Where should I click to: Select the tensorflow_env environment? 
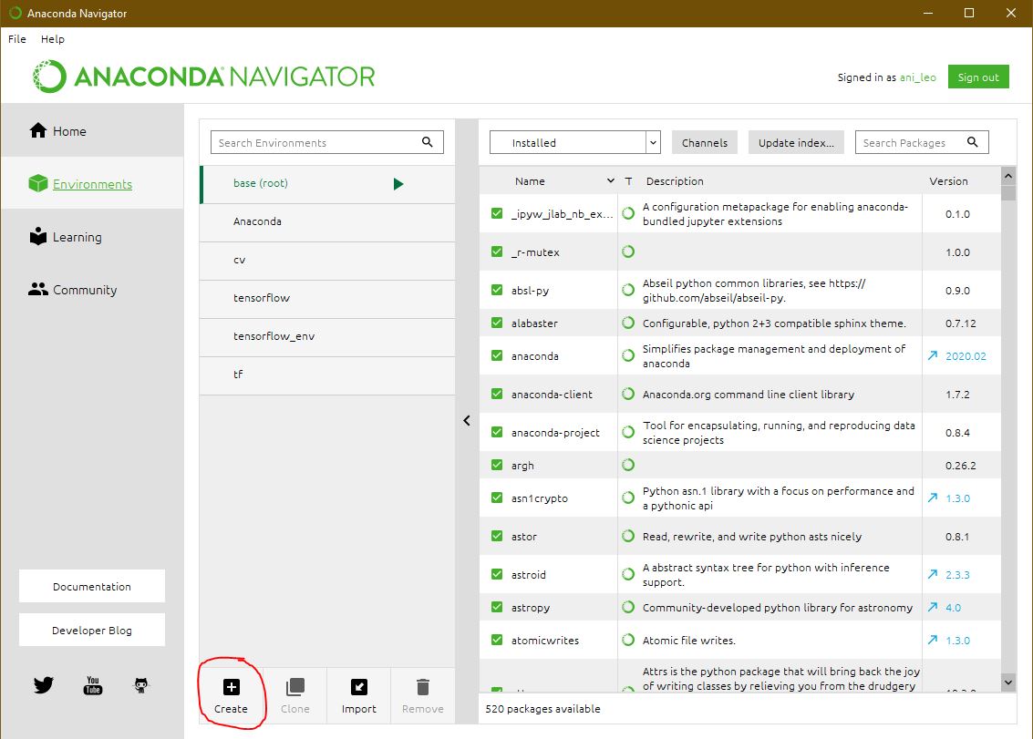327,336
